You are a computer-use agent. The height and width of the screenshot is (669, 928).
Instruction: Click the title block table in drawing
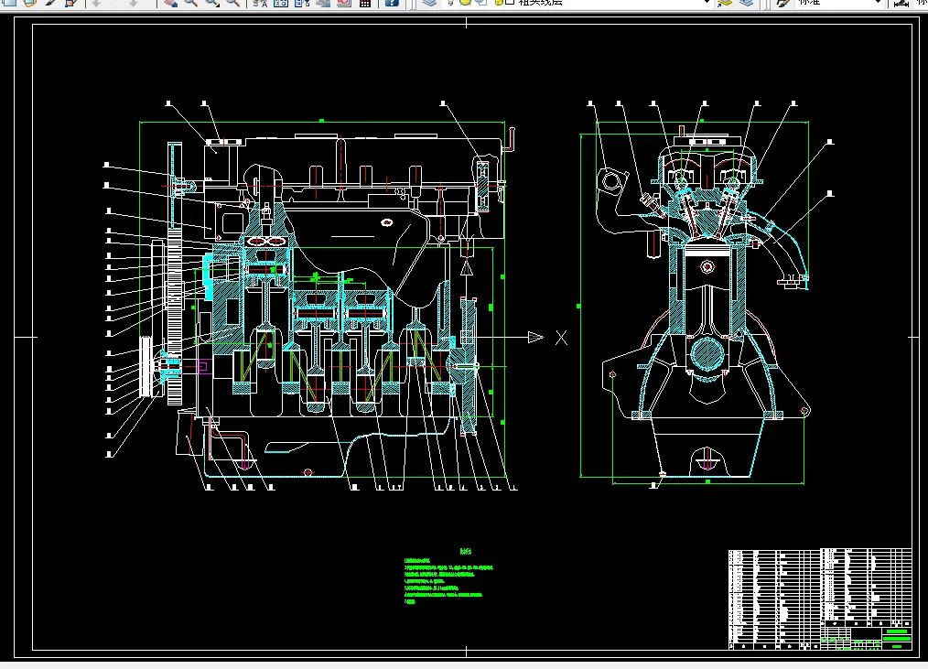point(820,599)
